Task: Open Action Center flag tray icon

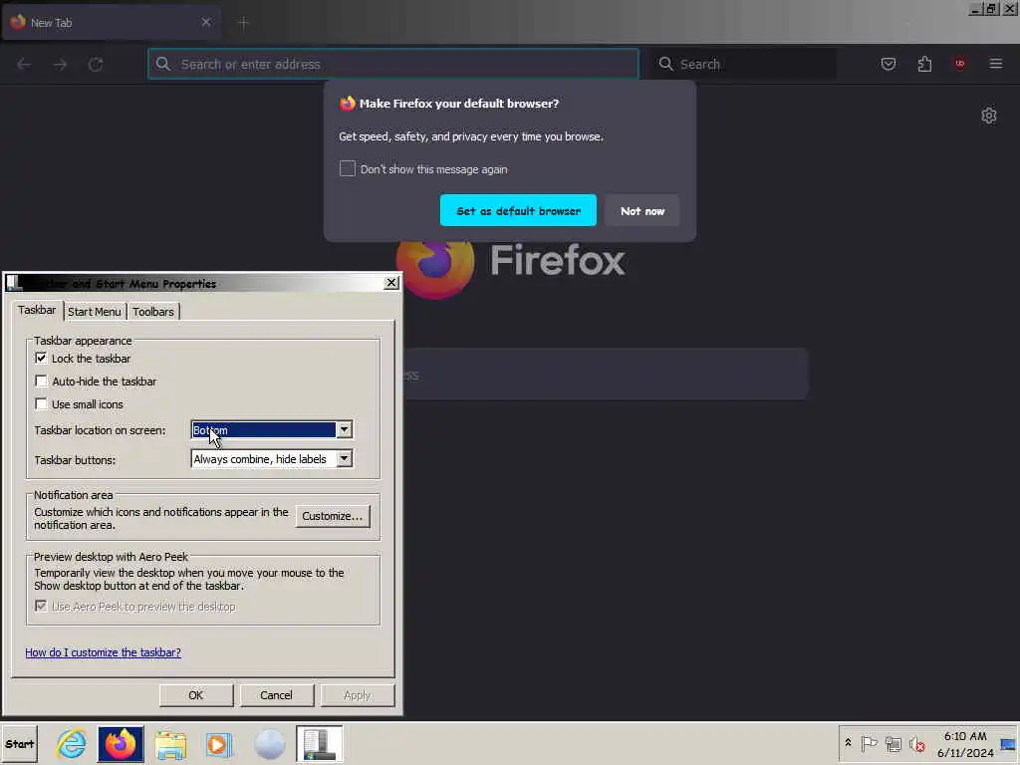Action: point(869,743)
